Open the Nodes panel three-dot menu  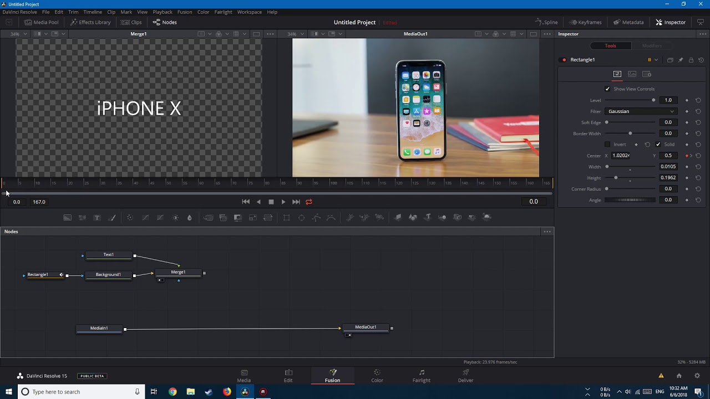[547, 232]
